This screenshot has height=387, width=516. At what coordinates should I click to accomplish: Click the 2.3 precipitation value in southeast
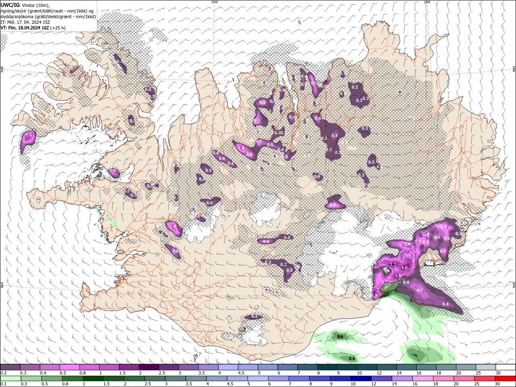[x=393, y=264]
